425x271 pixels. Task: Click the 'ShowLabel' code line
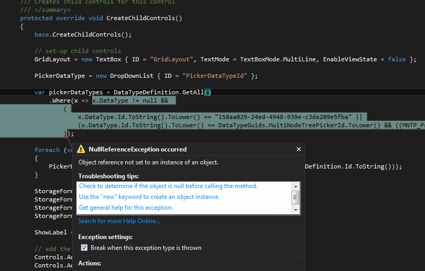click(x=54, y=232)
